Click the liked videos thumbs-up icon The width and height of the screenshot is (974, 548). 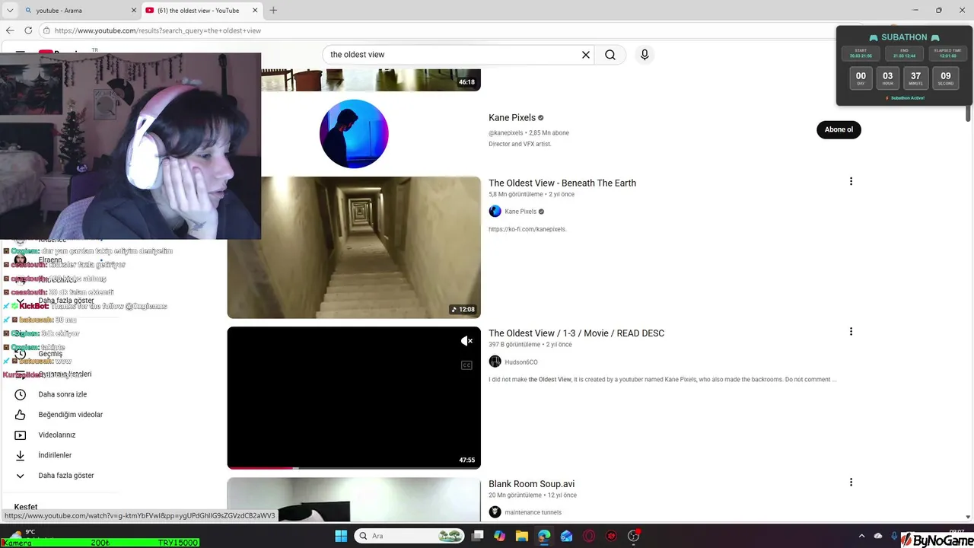click(21, 415)
